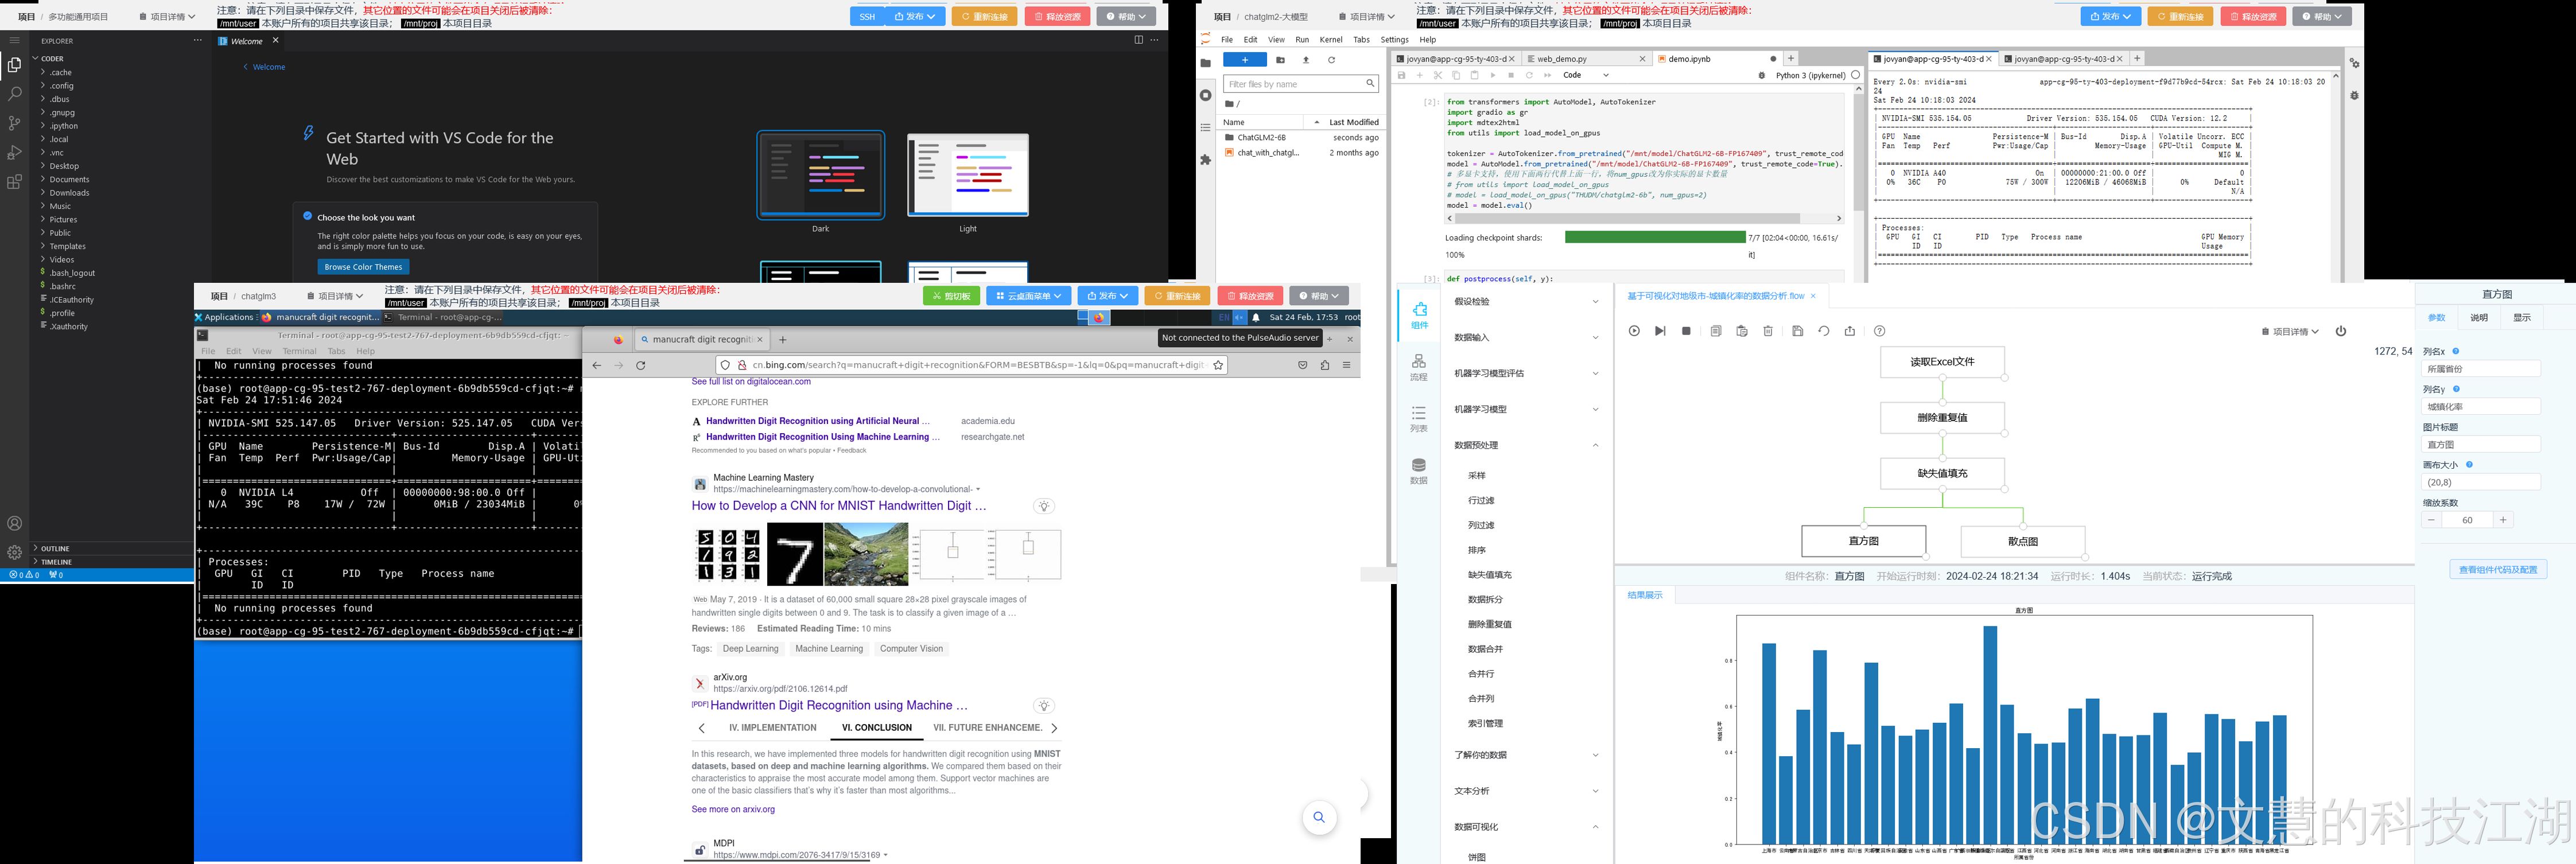Open the Kernel menu in JupyterLab
The width and height of the screenshot is (2576, 864).
1330,40
